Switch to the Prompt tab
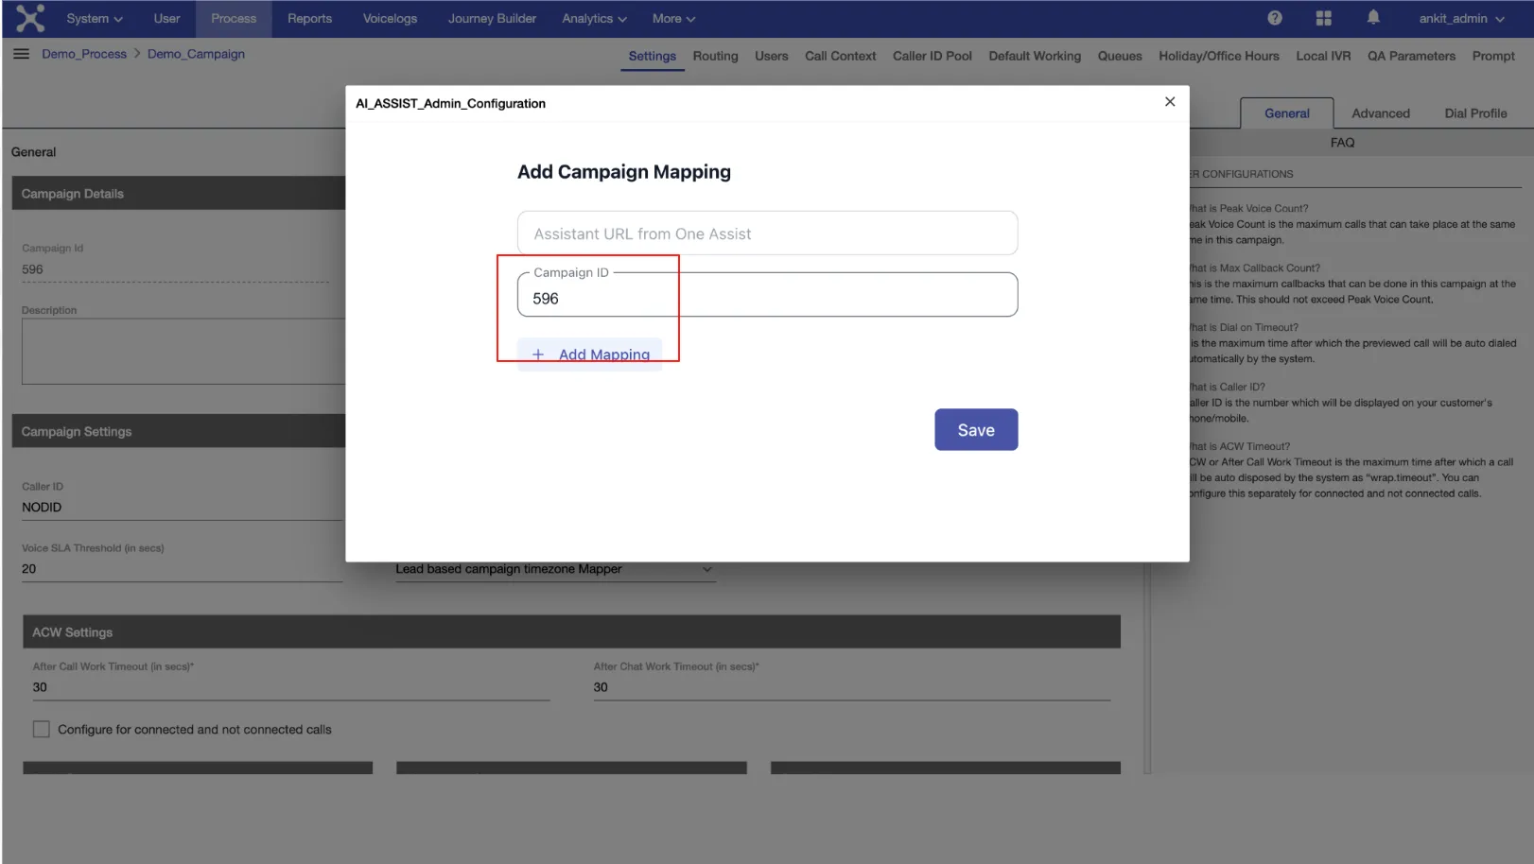 [1493, 56]
